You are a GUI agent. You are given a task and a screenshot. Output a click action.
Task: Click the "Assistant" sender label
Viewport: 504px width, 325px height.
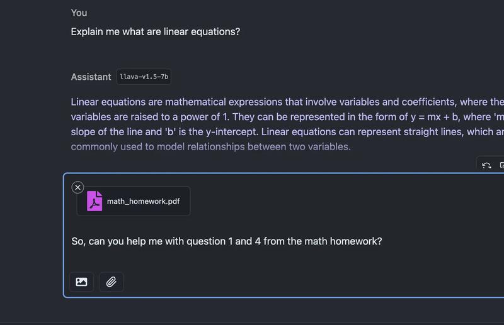(x=91, y=77)
